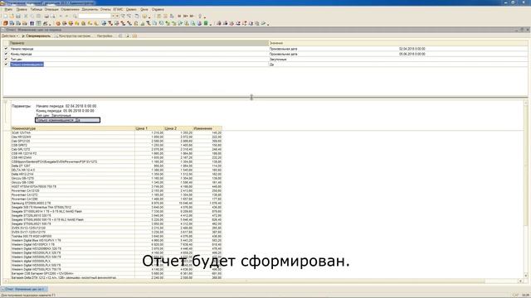The image size is (531, 298).
Task: Open the Правка menu
Action: tap(22, 9)
